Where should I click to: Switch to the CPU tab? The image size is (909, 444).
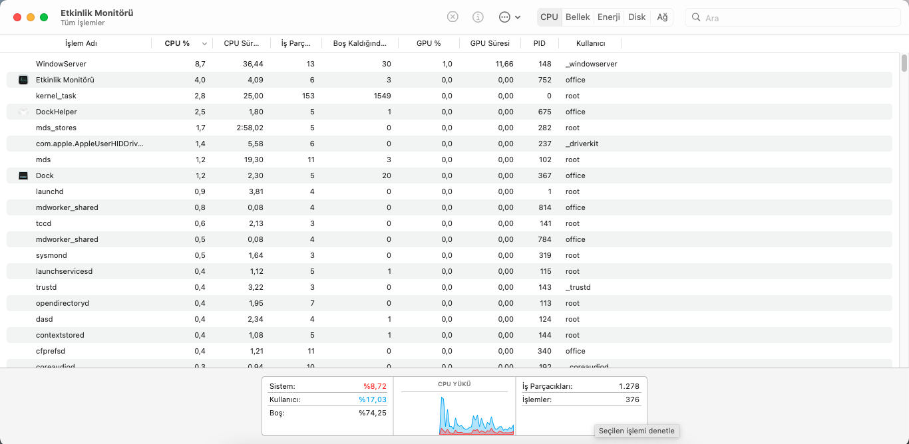pyautogui.click(x=549, y=17)
